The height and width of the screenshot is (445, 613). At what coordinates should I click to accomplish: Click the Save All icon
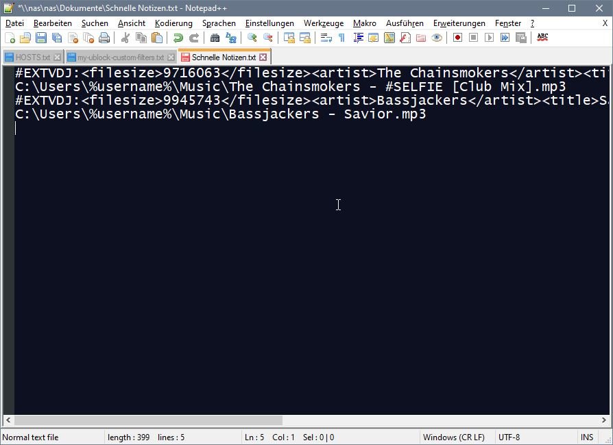point(57,38)
